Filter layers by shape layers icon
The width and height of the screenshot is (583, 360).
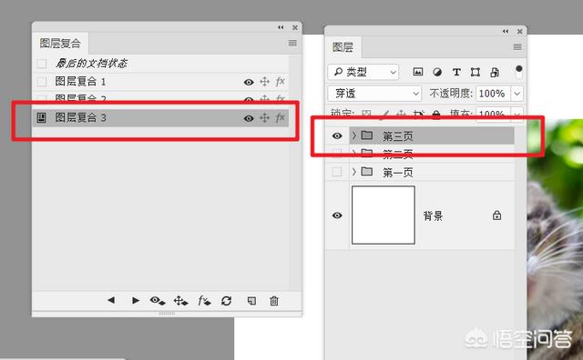point(476,72)
